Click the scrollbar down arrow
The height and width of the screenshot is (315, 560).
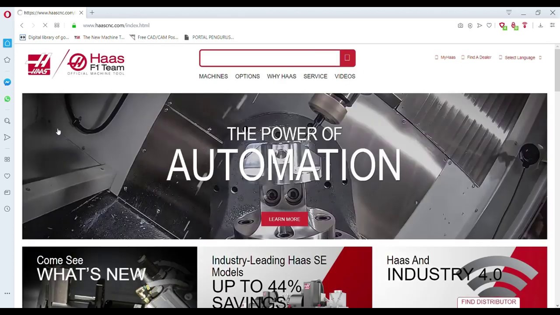pyautogui.click(x=557, y=305)
